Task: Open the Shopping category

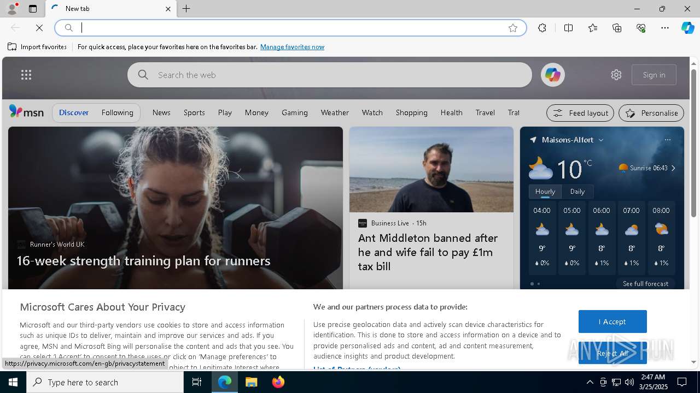Action: click(411, 112)
